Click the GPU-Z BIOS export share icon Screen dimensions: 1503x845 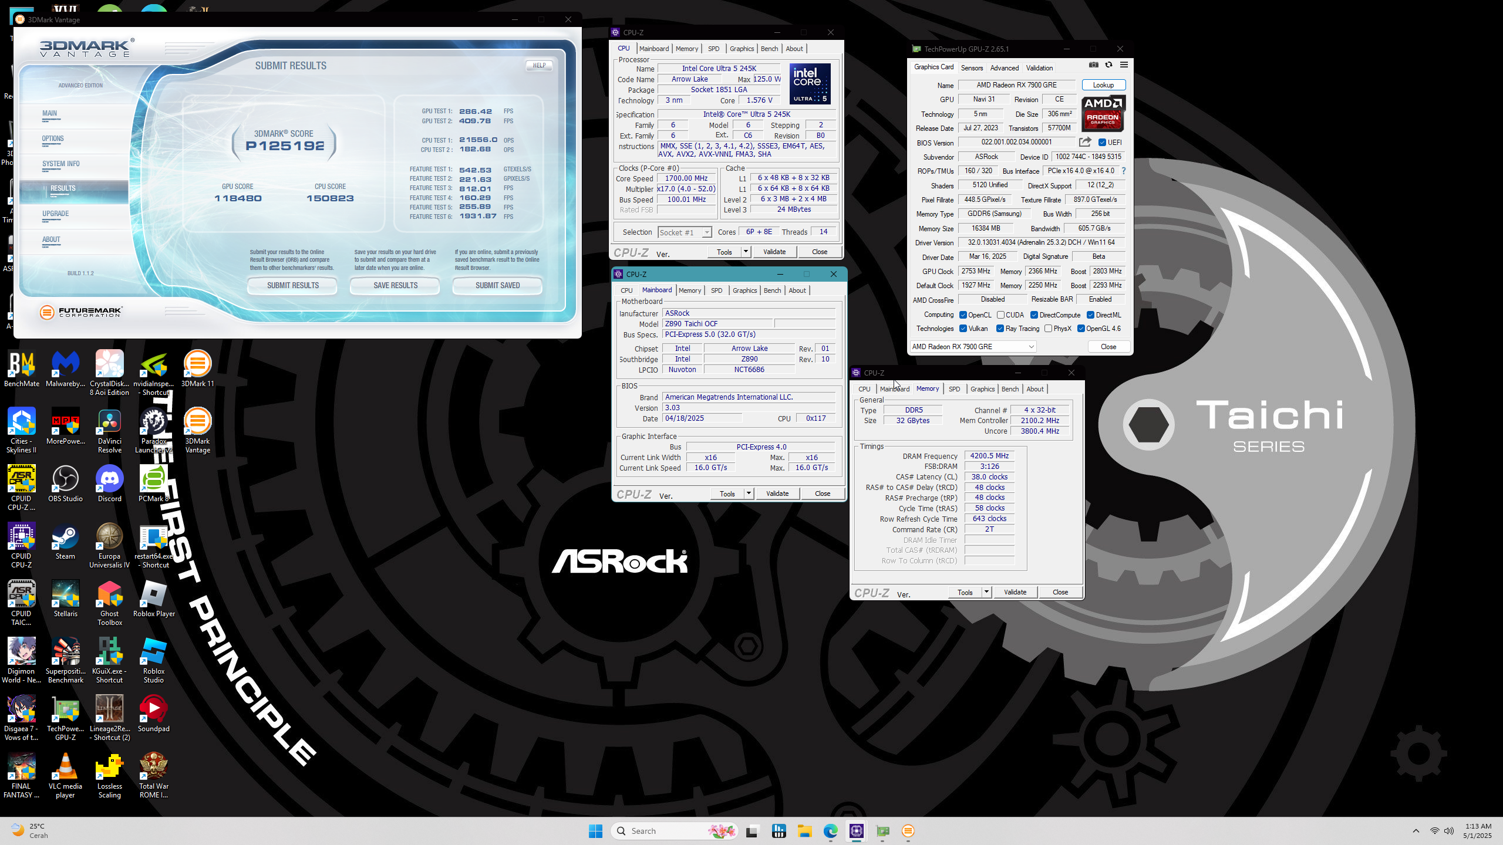1085,142
